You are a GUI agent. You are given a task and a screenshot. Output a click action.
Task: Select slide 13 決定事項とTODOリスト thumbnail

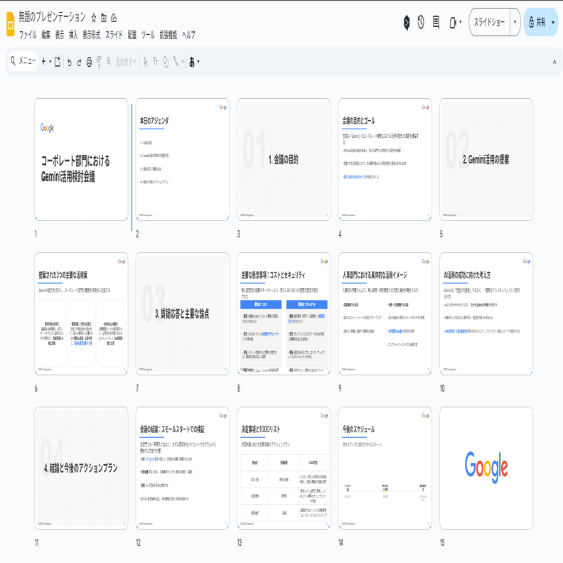[x=284, y=468]
